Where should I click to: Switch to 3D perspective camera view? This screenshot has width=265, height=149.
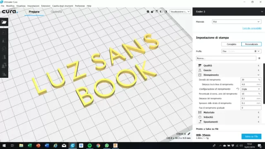point(148,12)
